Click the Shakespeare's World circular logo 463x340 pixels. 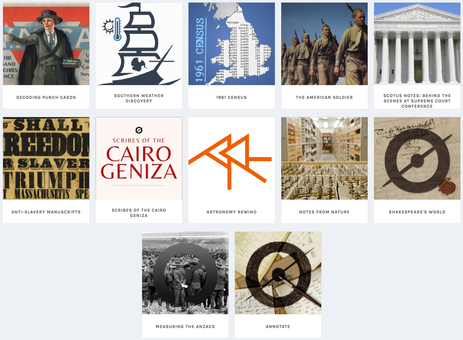pyautogui.click(x=417, y=160)
